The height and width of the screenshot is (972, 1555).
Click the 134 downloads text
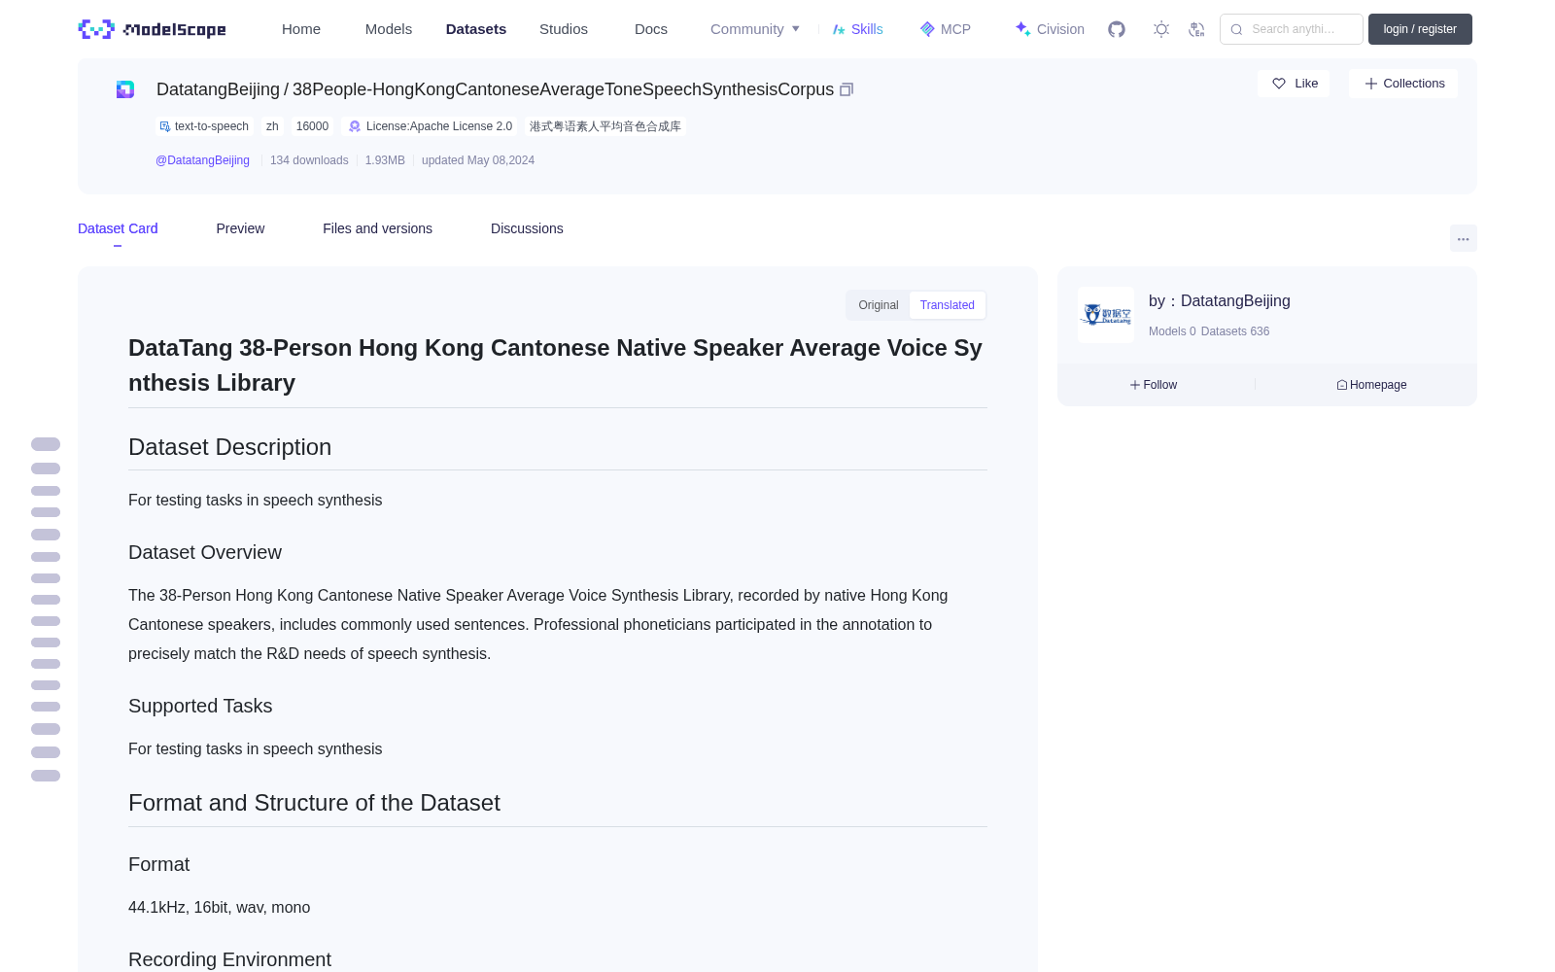tap(309, 160)
